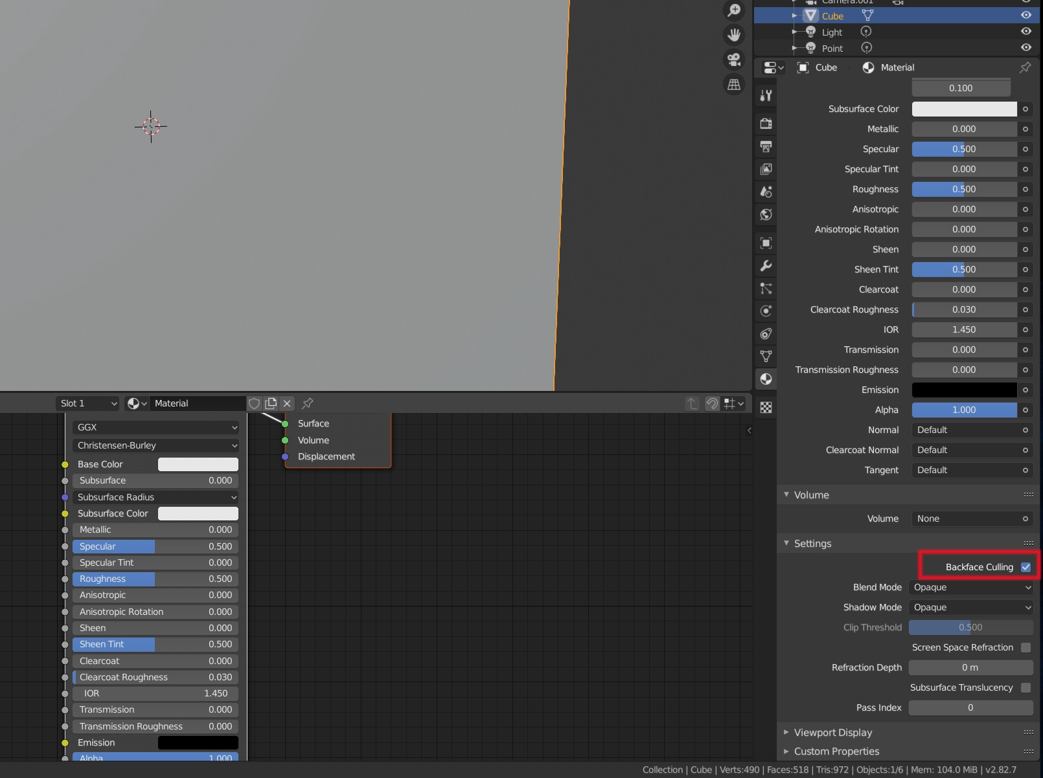
Task: Click the Refraction Depth field
Action: (971, 667)
